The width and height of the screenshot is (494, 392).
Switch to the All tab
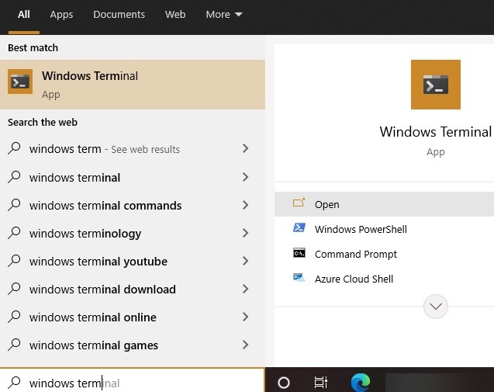point(24,15)
